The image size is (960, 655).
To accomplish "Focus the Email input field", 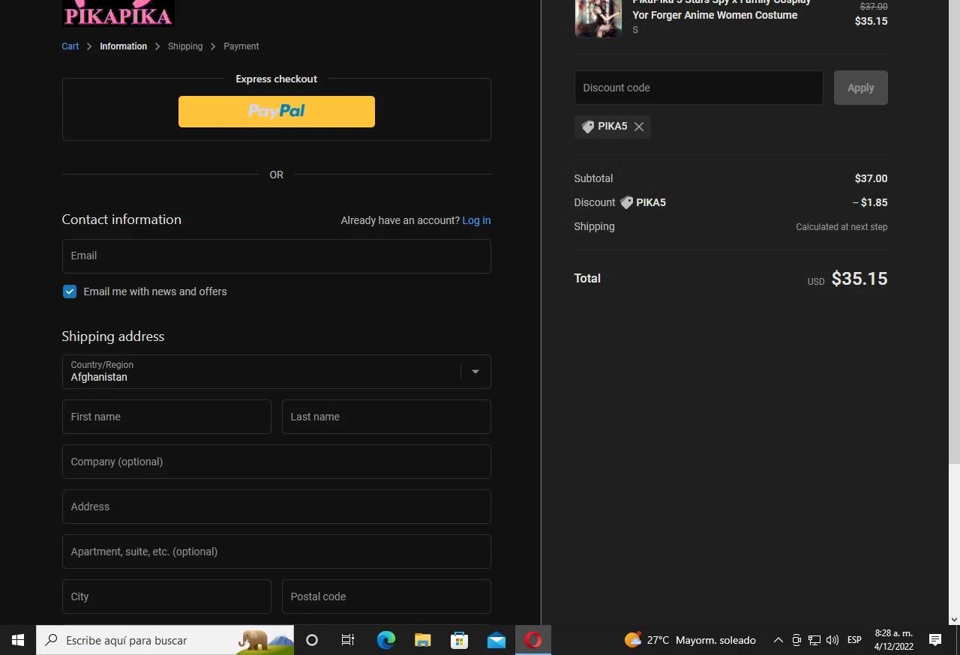I will [276, 256].
